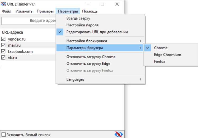Toggle 'Редактировать URL при добавлении' option

coord(100,32)
